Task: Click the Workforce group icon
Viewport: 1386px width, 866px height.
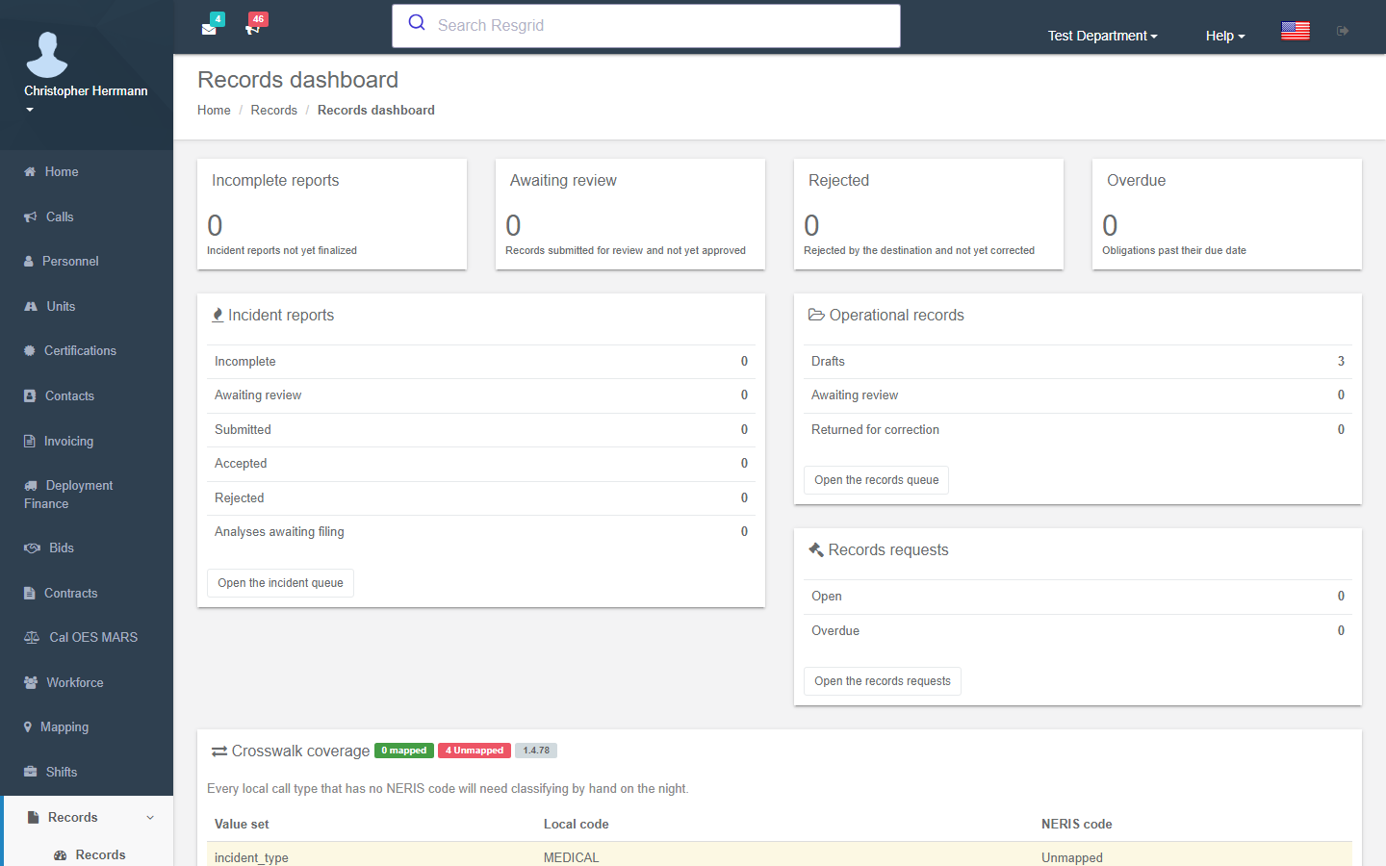Action: pyautogui.click(x=31, y=682)
